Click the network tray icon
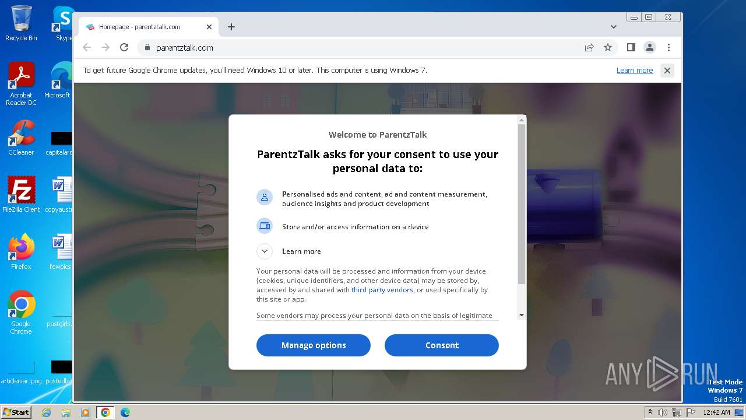This screenshot has width=746, height=420. (x=677, y=412)
